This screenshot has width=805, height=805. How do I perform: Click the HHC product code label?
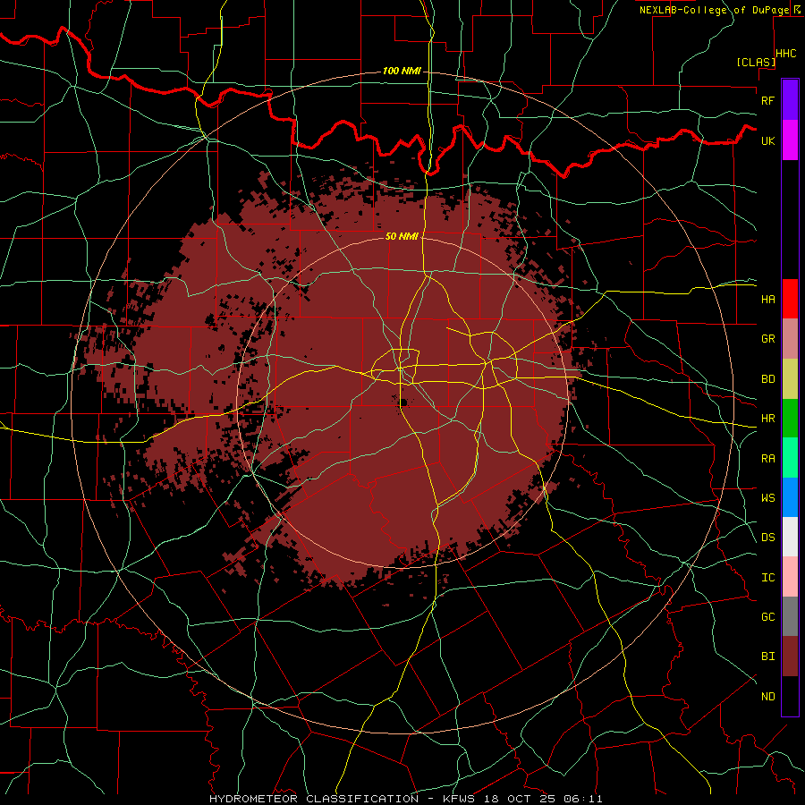point(785,54)
